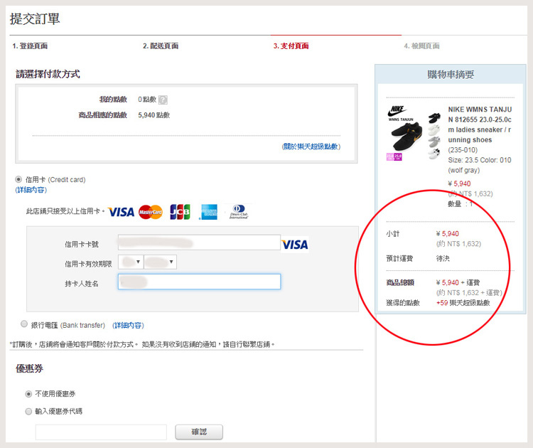
Task: Click the JCB card logo
Action: point(180,212)
